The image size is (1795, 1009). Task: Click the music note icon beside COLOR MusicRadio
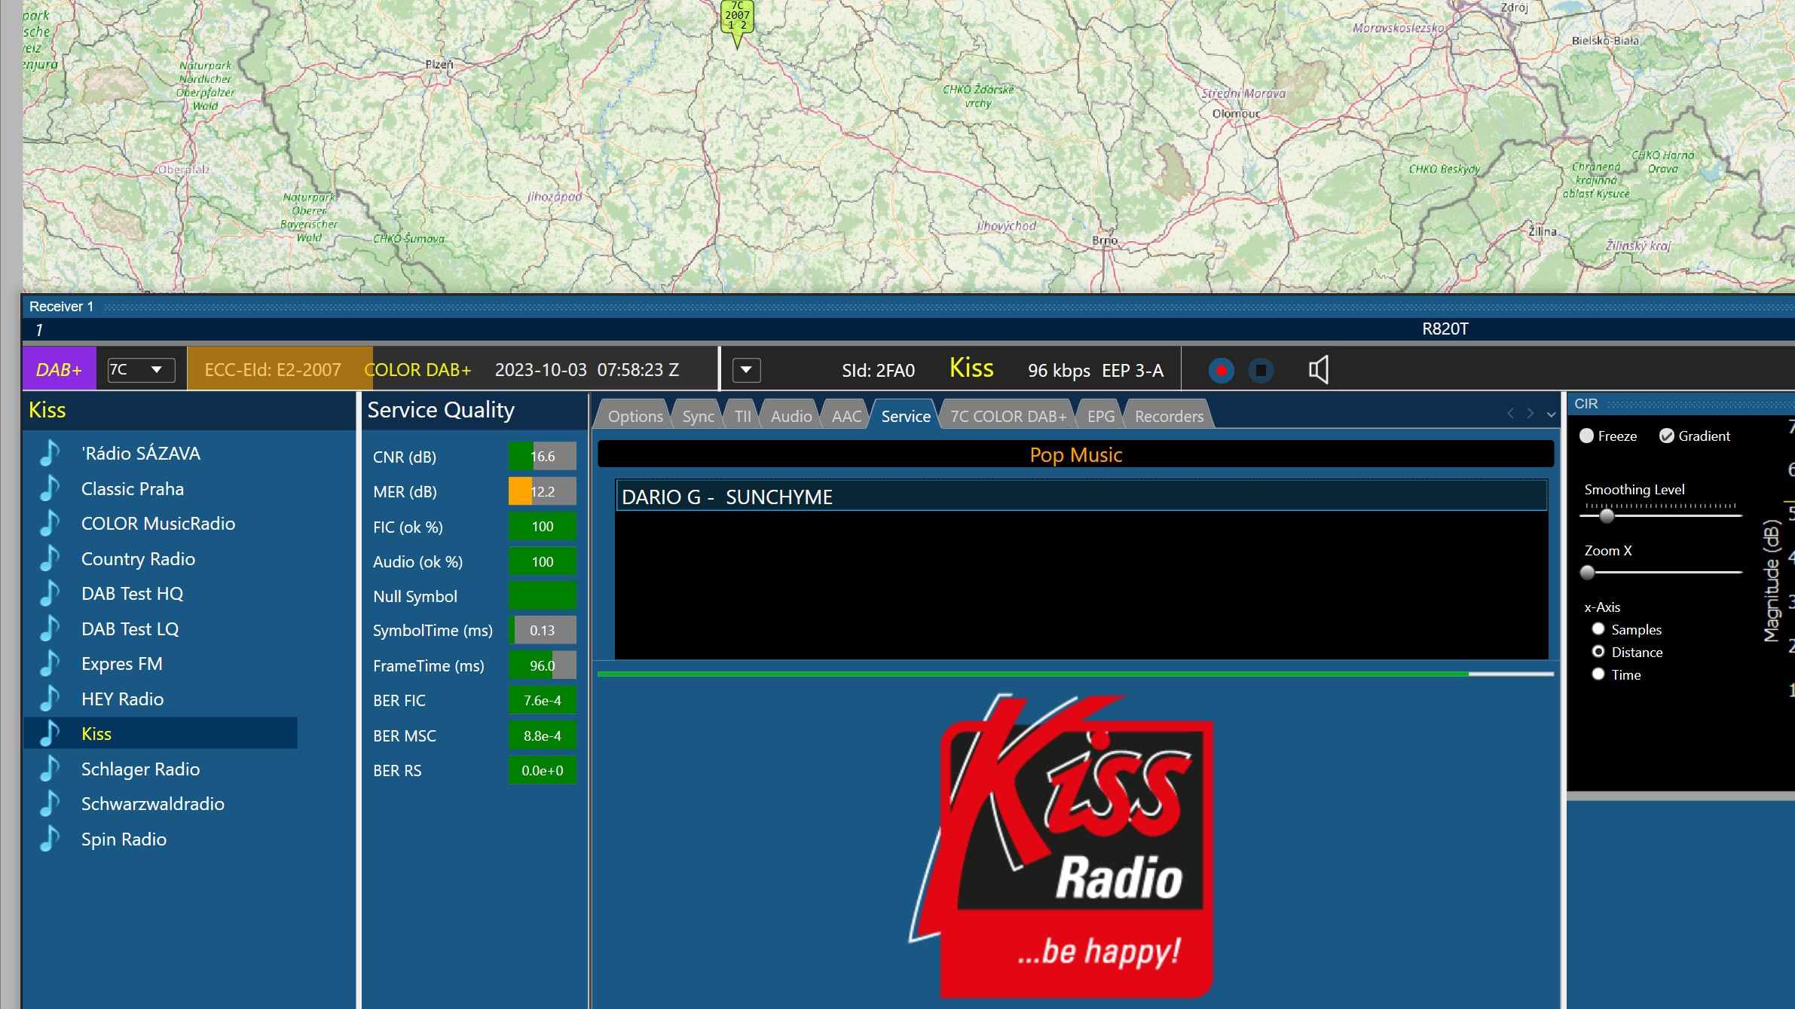coord(50,524)
